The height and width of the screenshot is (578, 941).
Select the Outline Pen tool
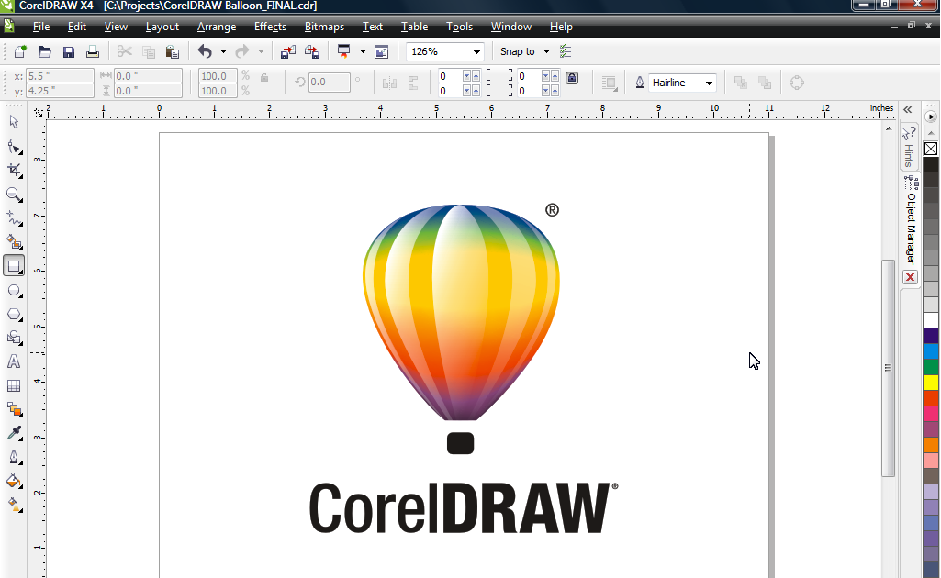tap(14, 457)
